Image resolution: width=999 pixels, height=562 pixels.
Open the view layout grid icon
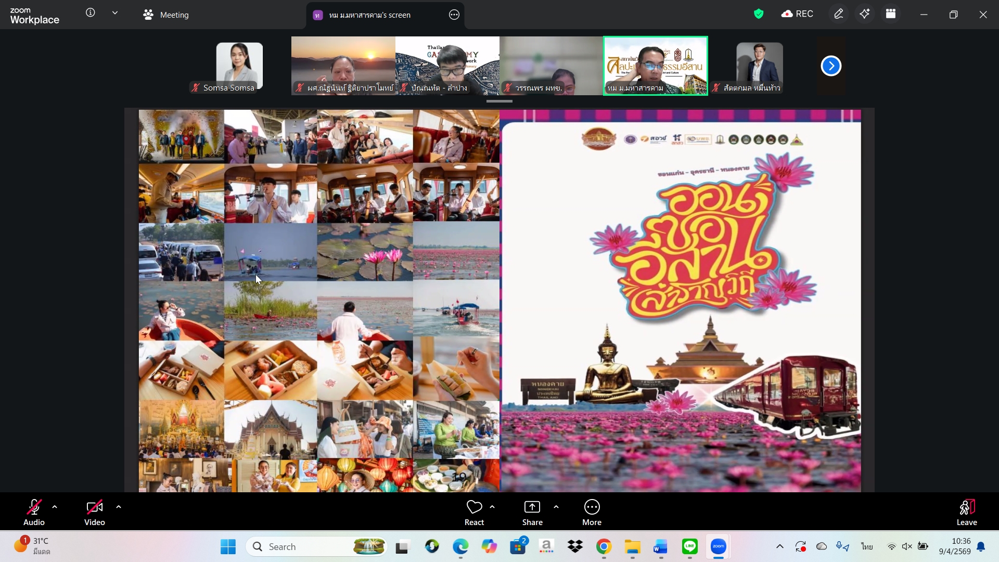click(x=891, y=14)
